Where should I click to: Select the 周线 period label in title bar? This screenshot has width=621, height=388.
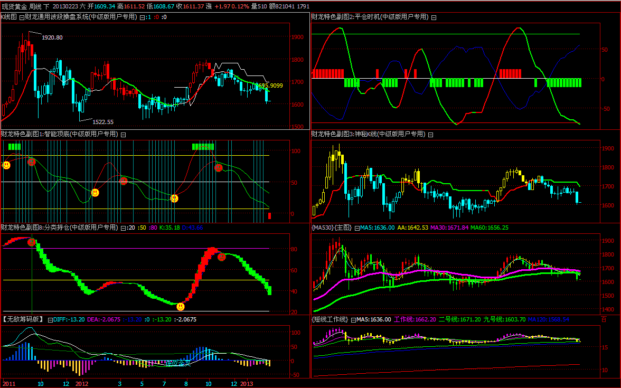35,6
